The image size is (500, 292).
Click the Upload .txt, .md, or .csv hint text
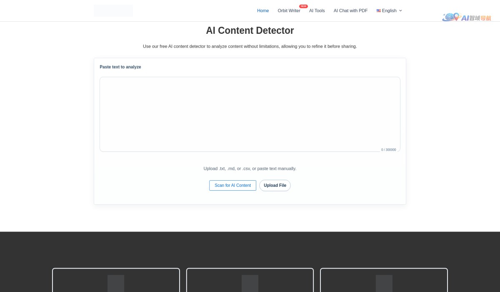coord(250,169)
